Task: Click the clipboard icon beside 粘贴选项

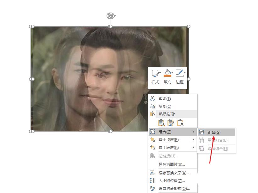Action: point(152,114)
